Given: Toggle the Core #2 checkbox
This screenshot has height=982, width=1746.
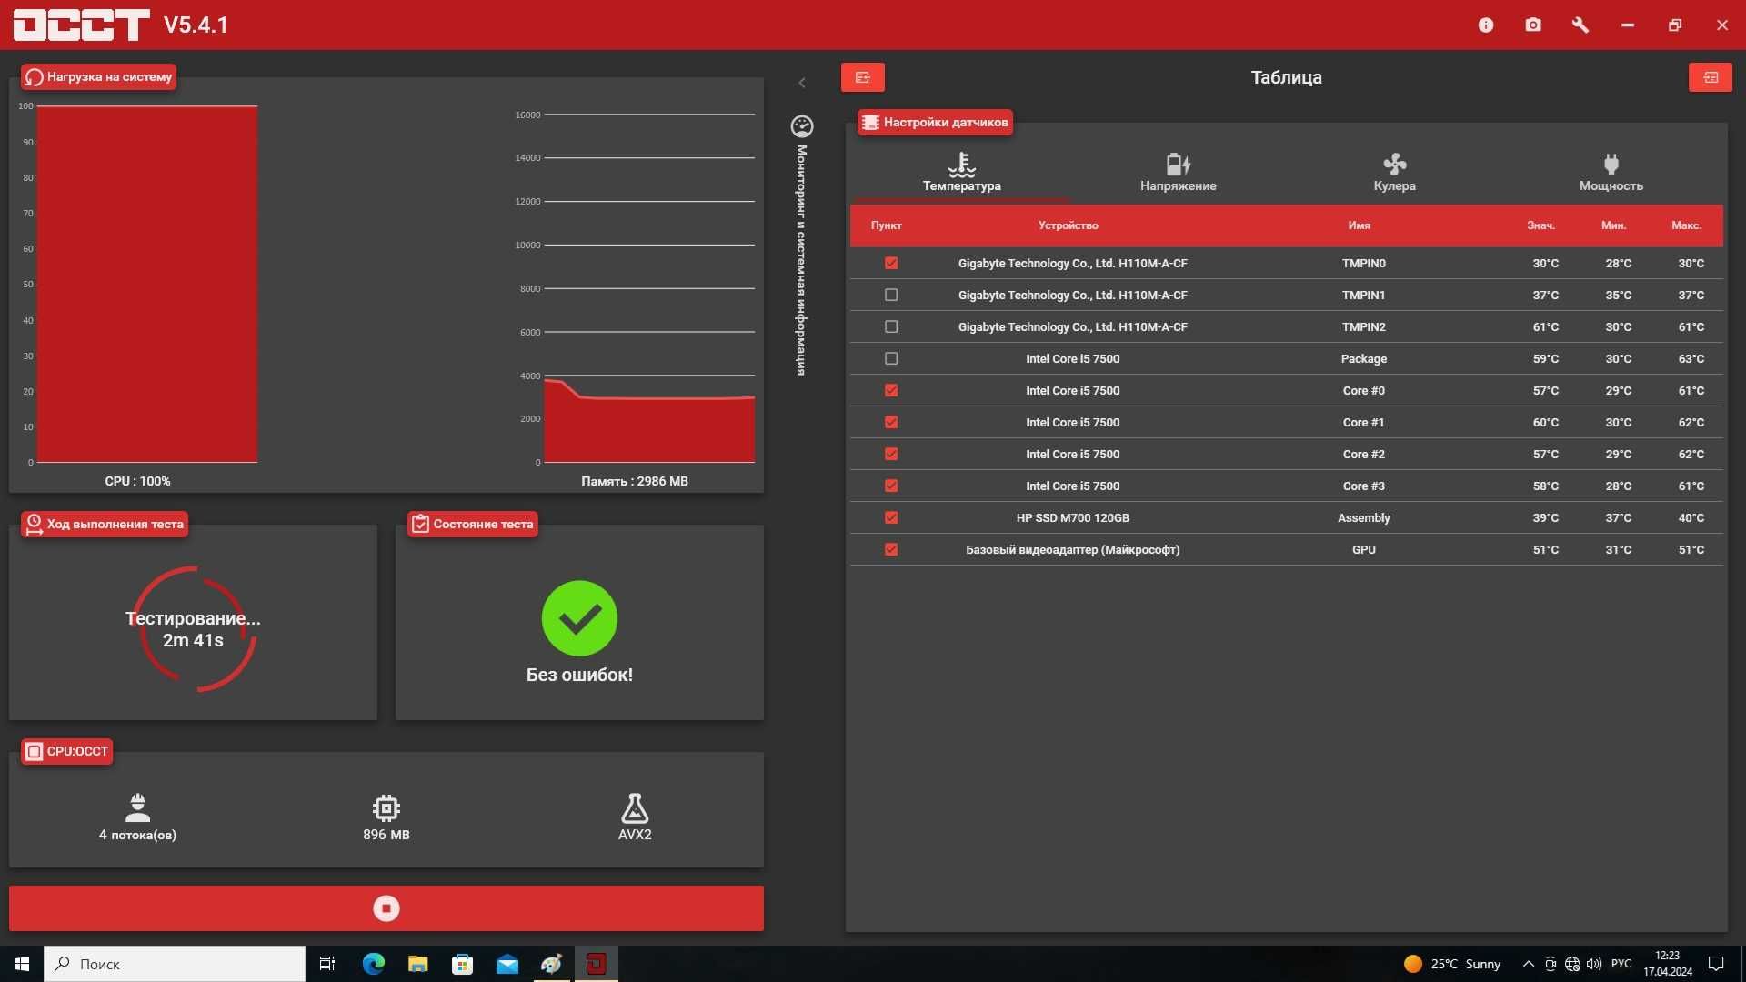Looking at the screenshot, I should 891,454.
